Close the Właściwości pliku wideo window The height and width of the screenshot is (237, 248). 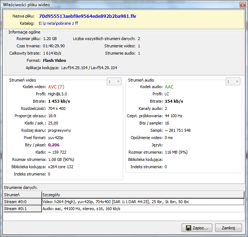click(243, 5)
